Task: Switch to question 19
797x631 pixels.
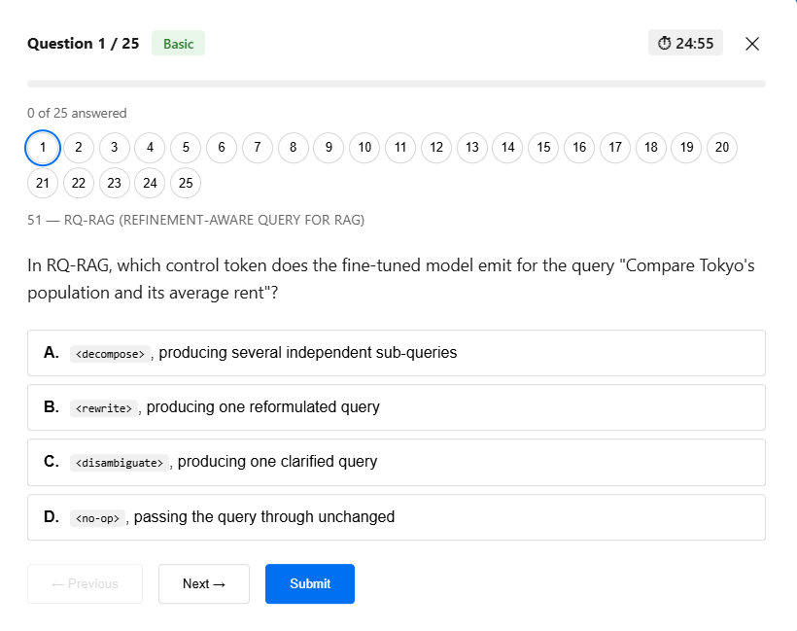Action: pos(687,148)
